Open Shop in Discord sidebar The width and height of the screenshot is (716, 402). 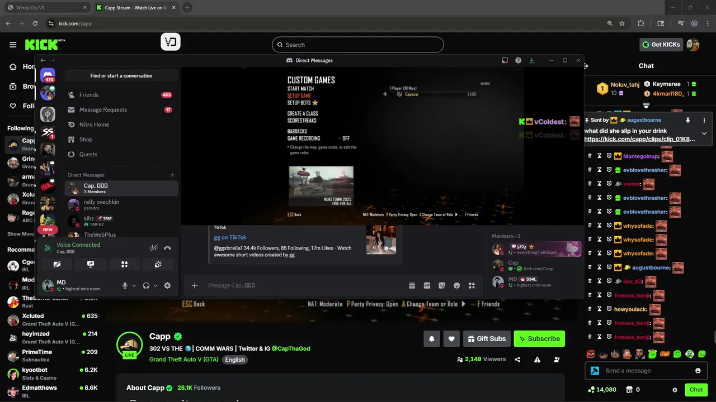point(121,140)
